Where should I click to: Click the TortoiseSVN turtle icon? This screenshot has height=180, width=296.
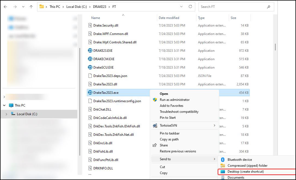click(155, 126)
